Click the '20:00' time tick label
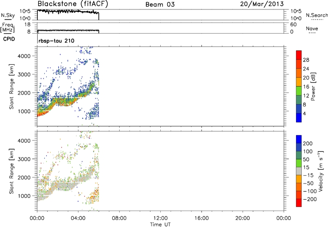The height and width of the screenshot is (227, 328). pyautogui.click(x=242, y=218)
